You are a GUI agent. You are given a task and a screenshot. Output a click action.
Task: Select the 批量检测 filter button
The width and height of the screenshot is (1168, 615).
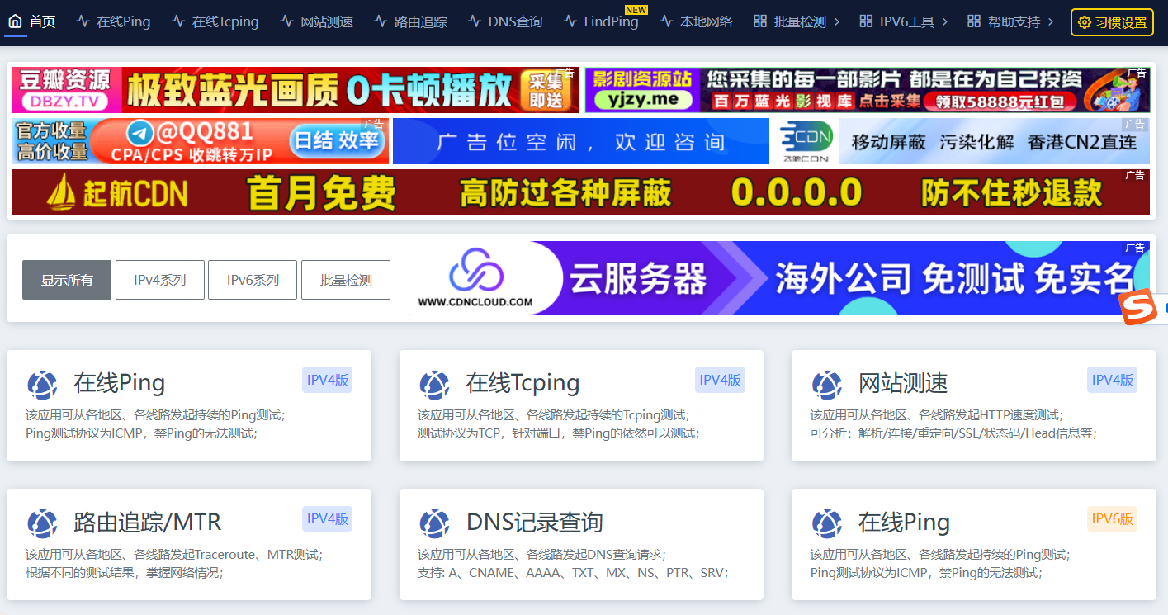click(x=346, y=280)
